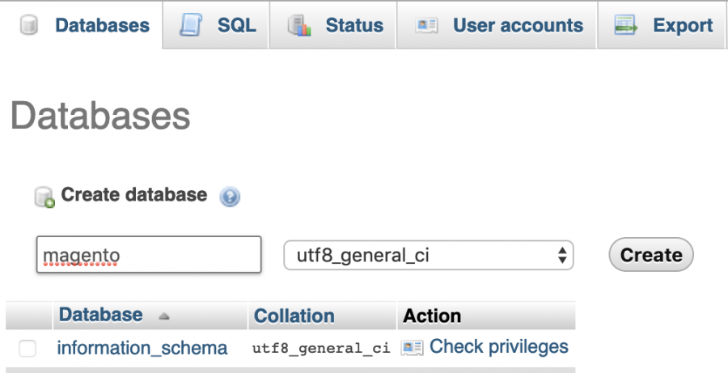Click the User accounts tab card icon
The height and width of the screenshot is (373, 728).
pos(426,26)
